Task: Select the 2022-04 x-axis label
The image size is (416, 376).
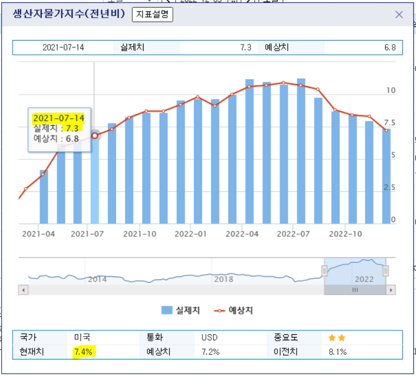Action: click(x=242, y=234)
